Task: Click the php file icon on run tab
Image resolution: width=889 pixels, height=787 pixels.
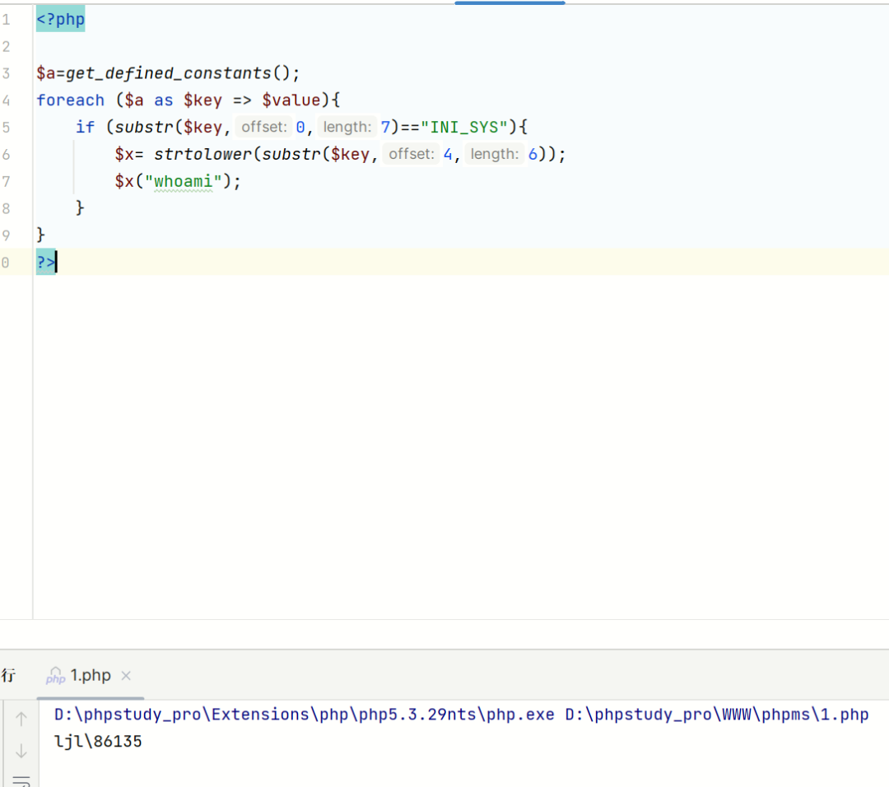Action: (56, 676)
